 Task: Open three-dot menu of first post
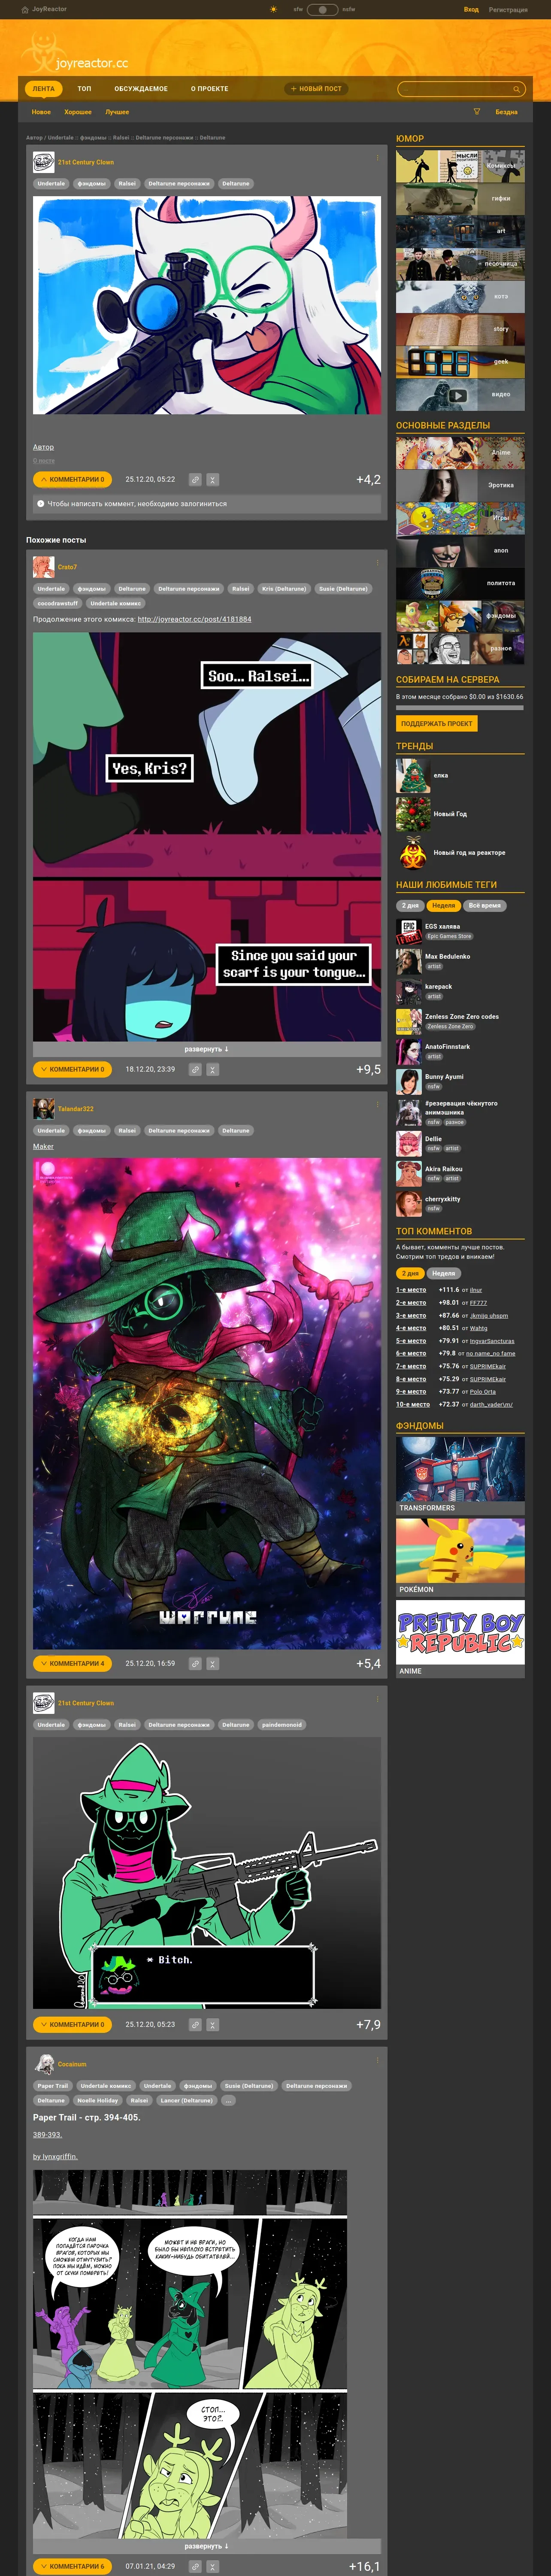(x=377, y=157)
